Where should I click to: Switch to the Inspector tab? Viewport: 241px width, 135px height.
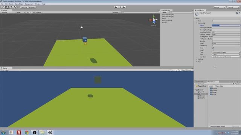point(200,10)
